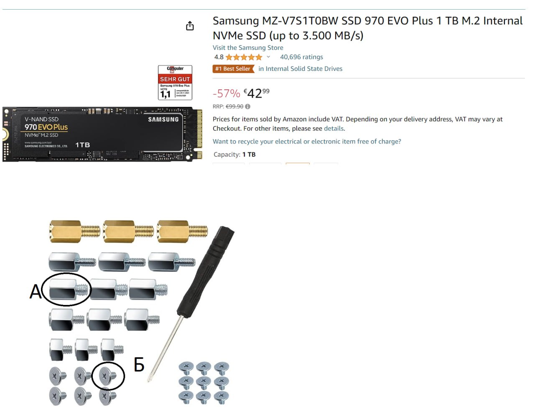Select the circled screw labeled Б

pyautogui.click(x=108, y=376)
